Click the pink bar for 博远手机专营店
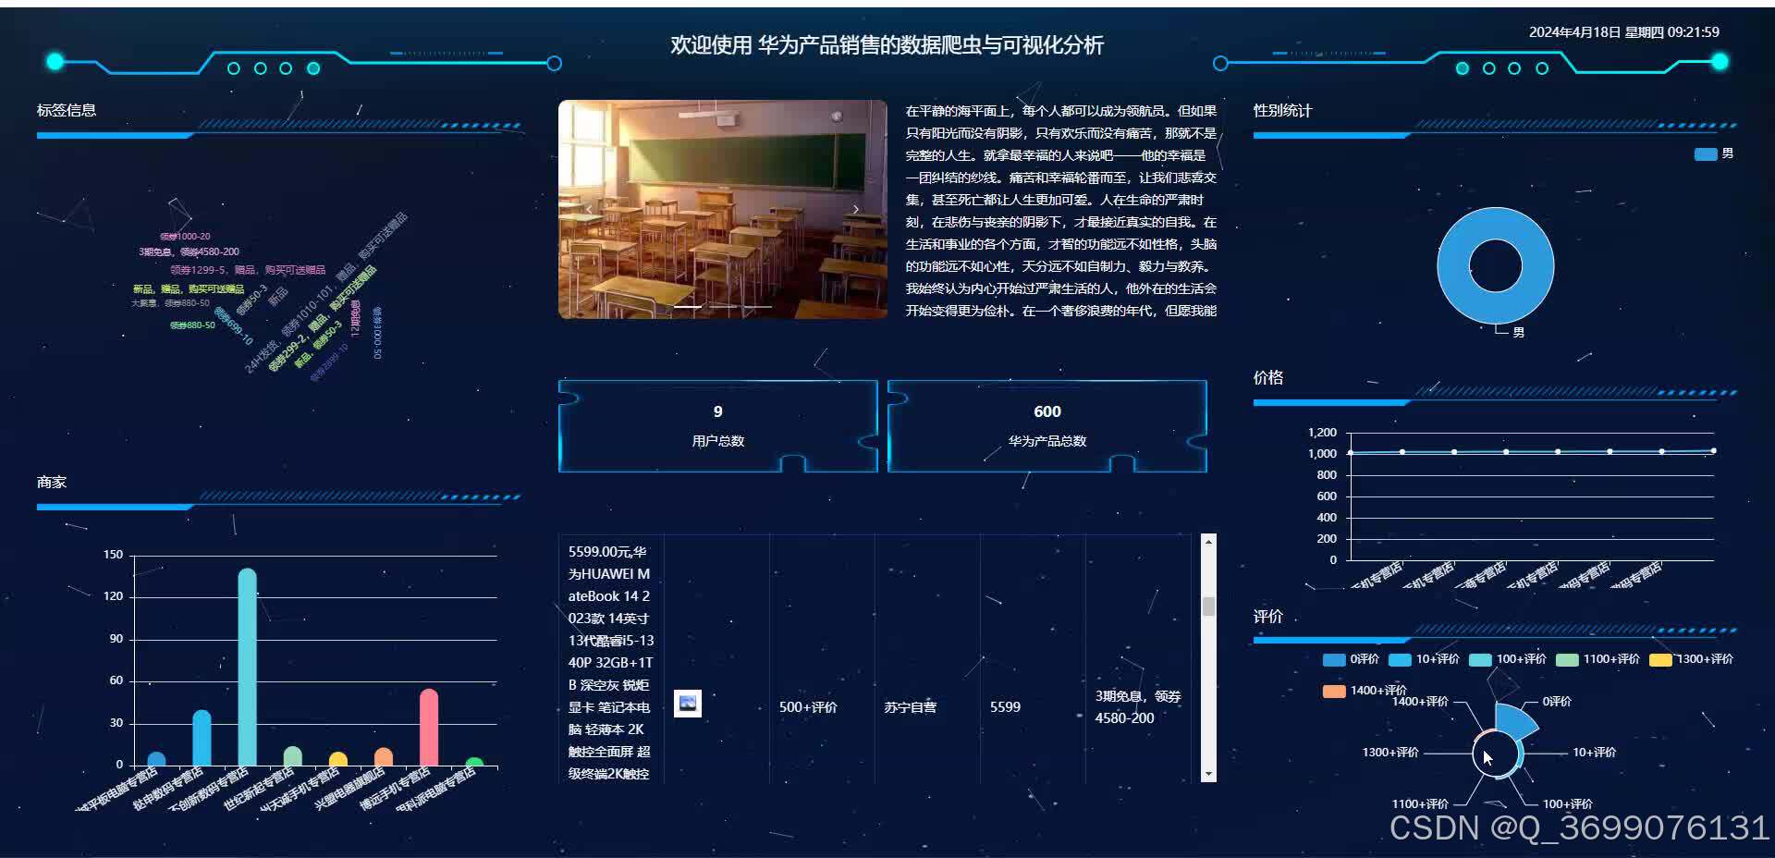Screen dimensions: 1775x858 coord(429,727)
